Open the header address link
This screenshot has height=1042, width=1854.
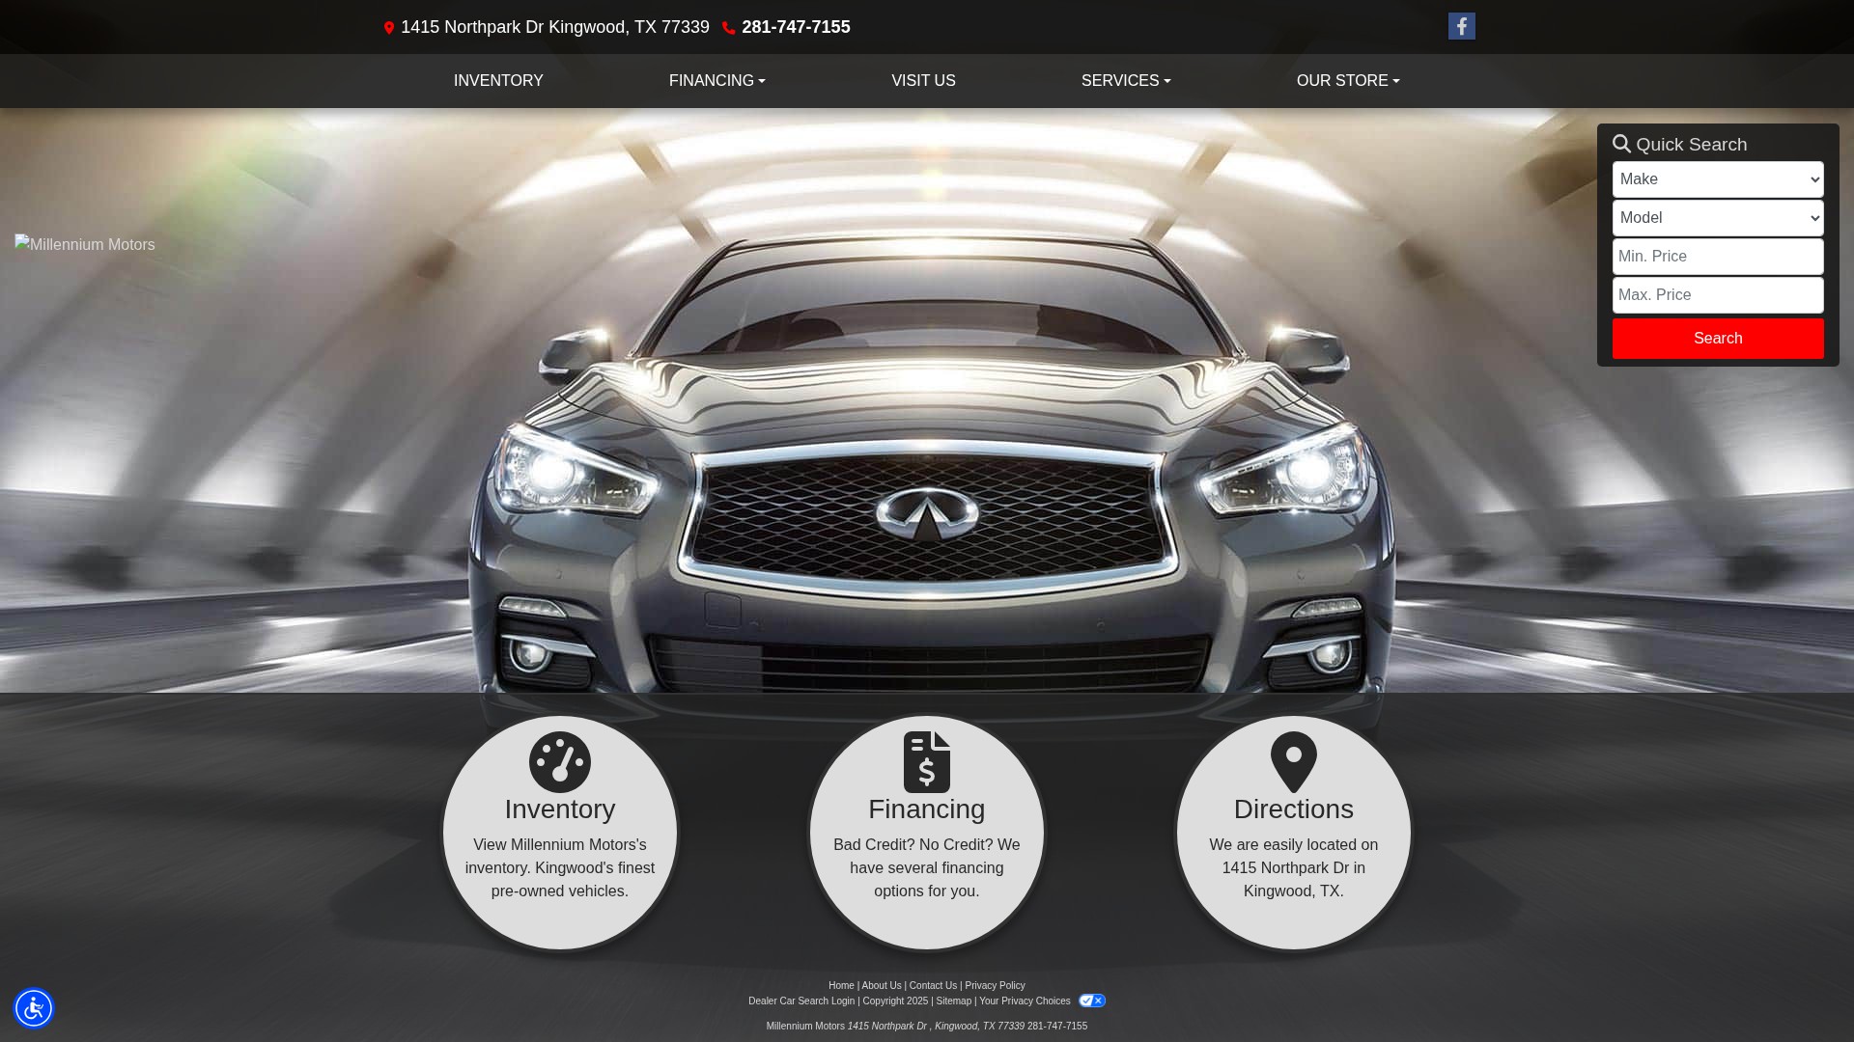pyautogui.click(x=555, y=27)
